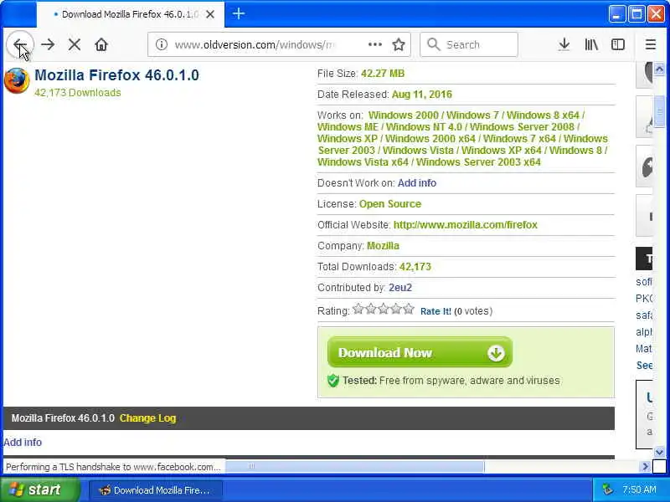Viewport: 670px width, 502px height.
Task: Click the green Download Now button
Action: tap(420, 352)
